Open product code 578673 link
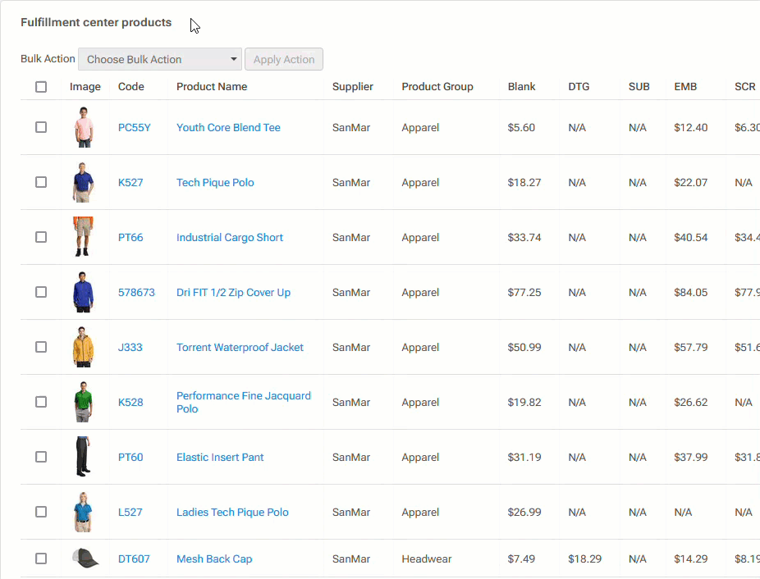This screenshot has width=760, height=579. [x=136, y=292]
